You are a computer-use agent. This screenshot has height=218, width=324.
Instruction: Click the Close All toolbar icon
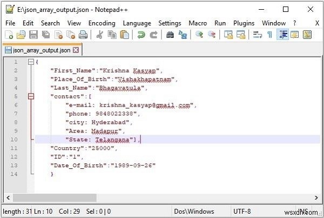[x=71, y=35]
